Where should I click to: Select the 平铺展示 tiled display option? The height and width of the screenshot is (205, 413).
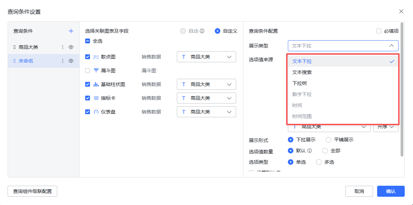pos(328,139)
